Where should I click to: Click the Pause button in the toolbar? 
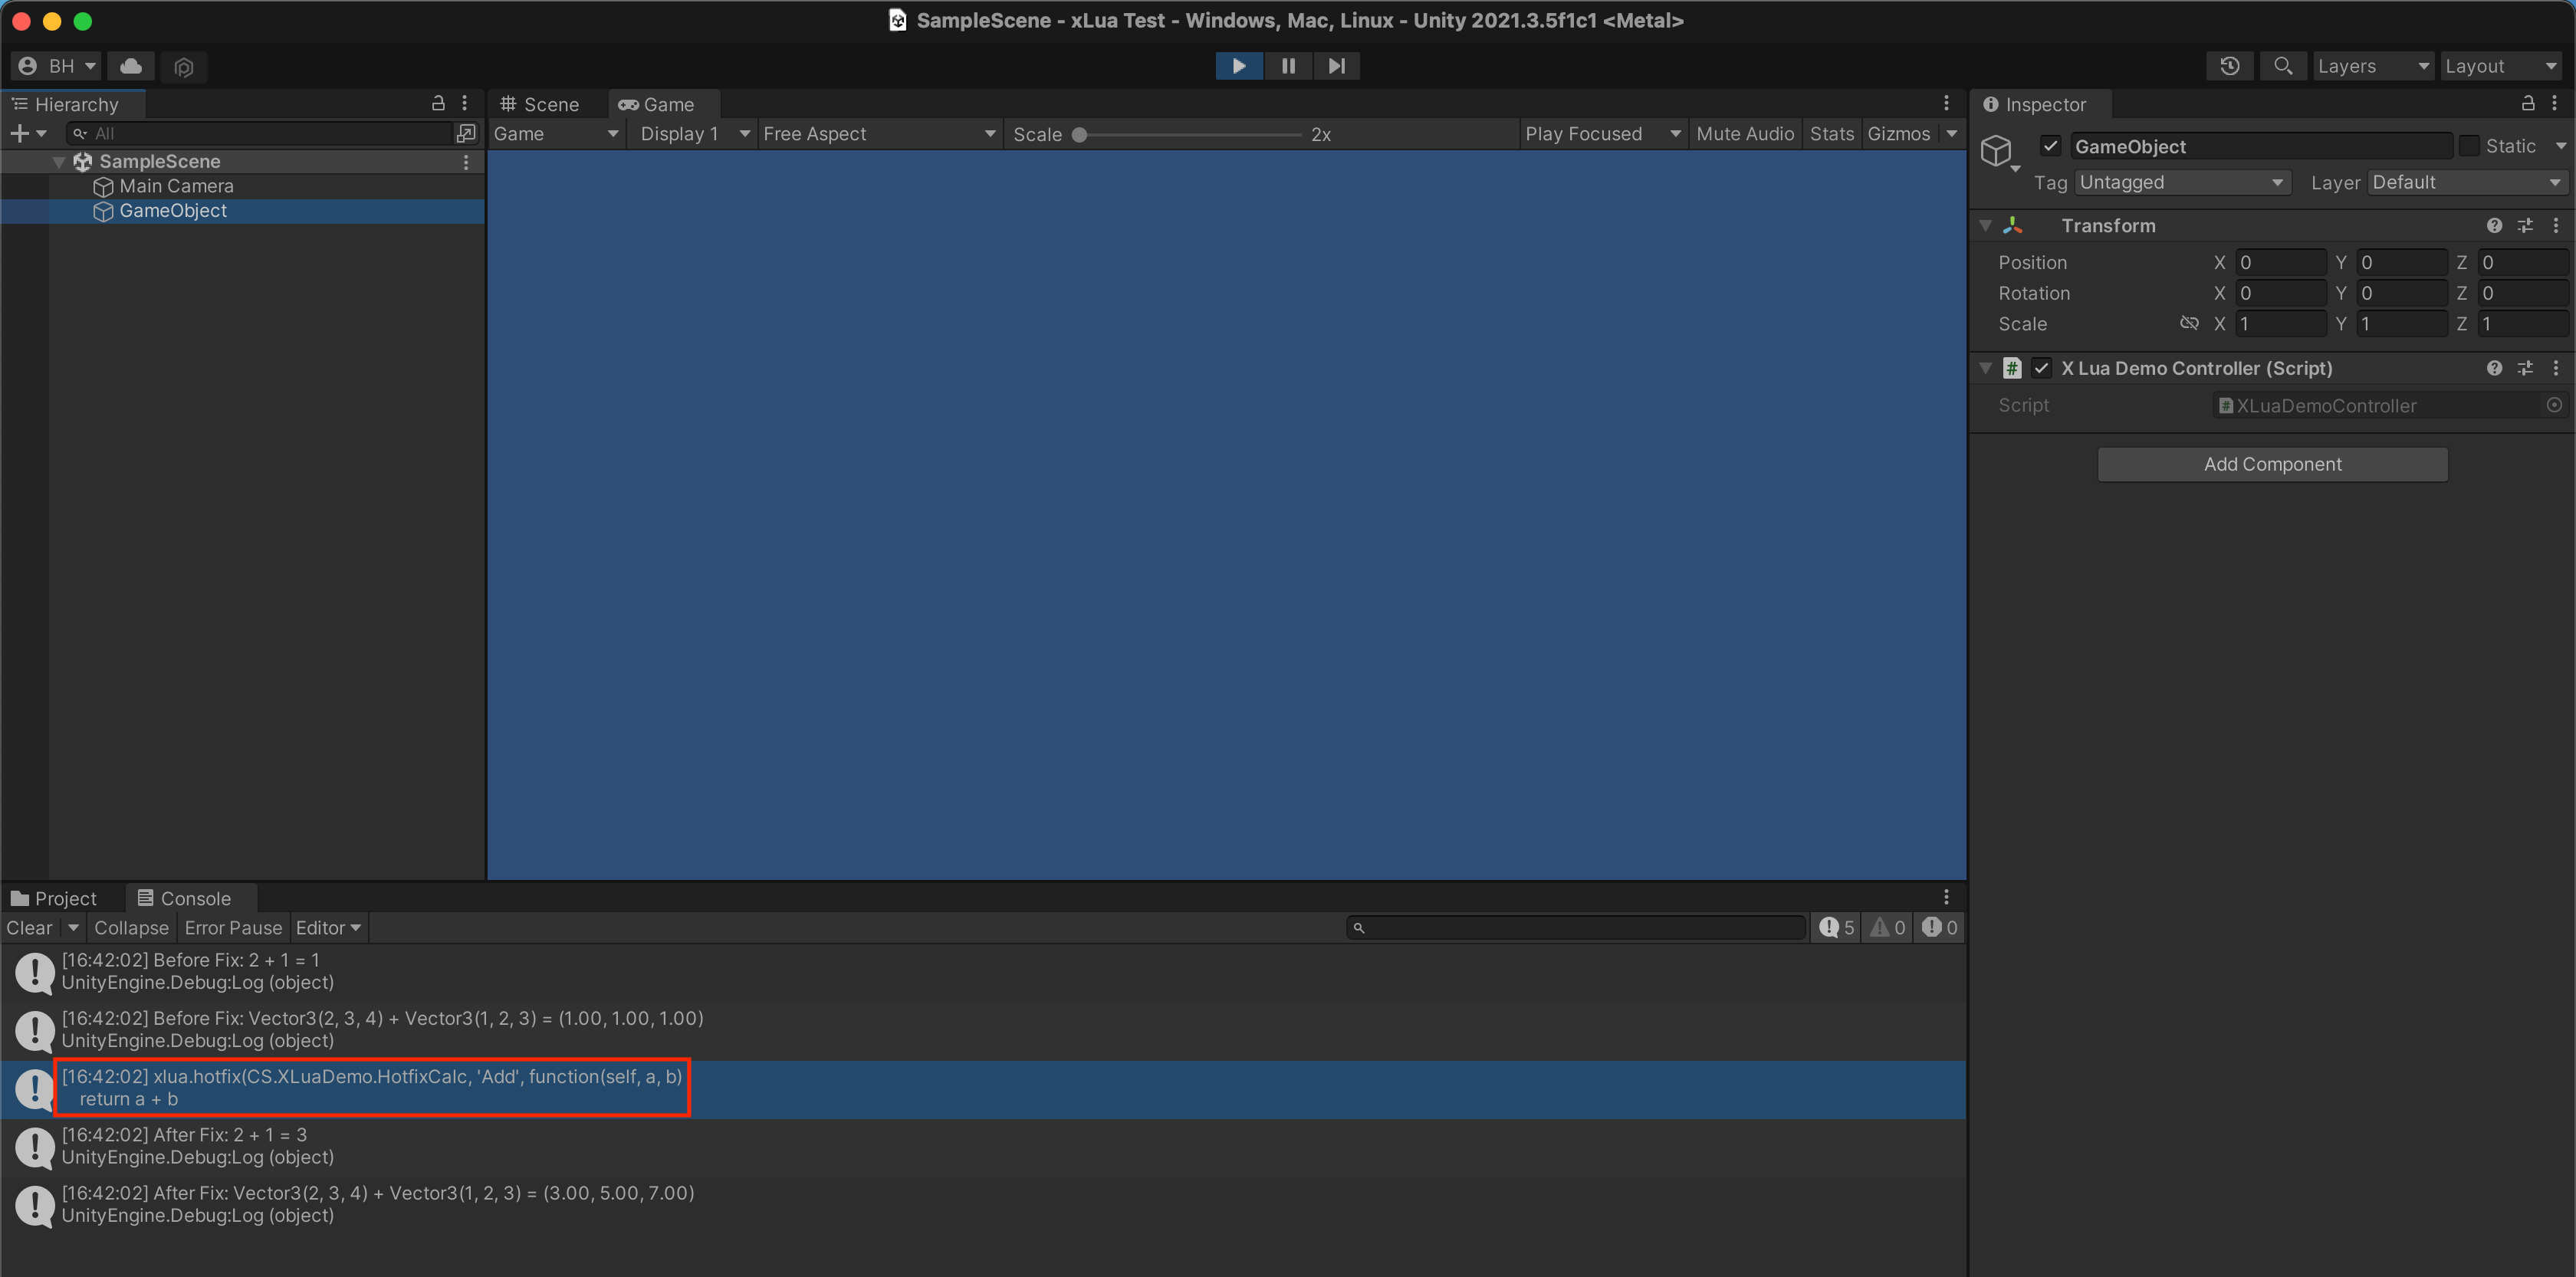[1287, 66]
